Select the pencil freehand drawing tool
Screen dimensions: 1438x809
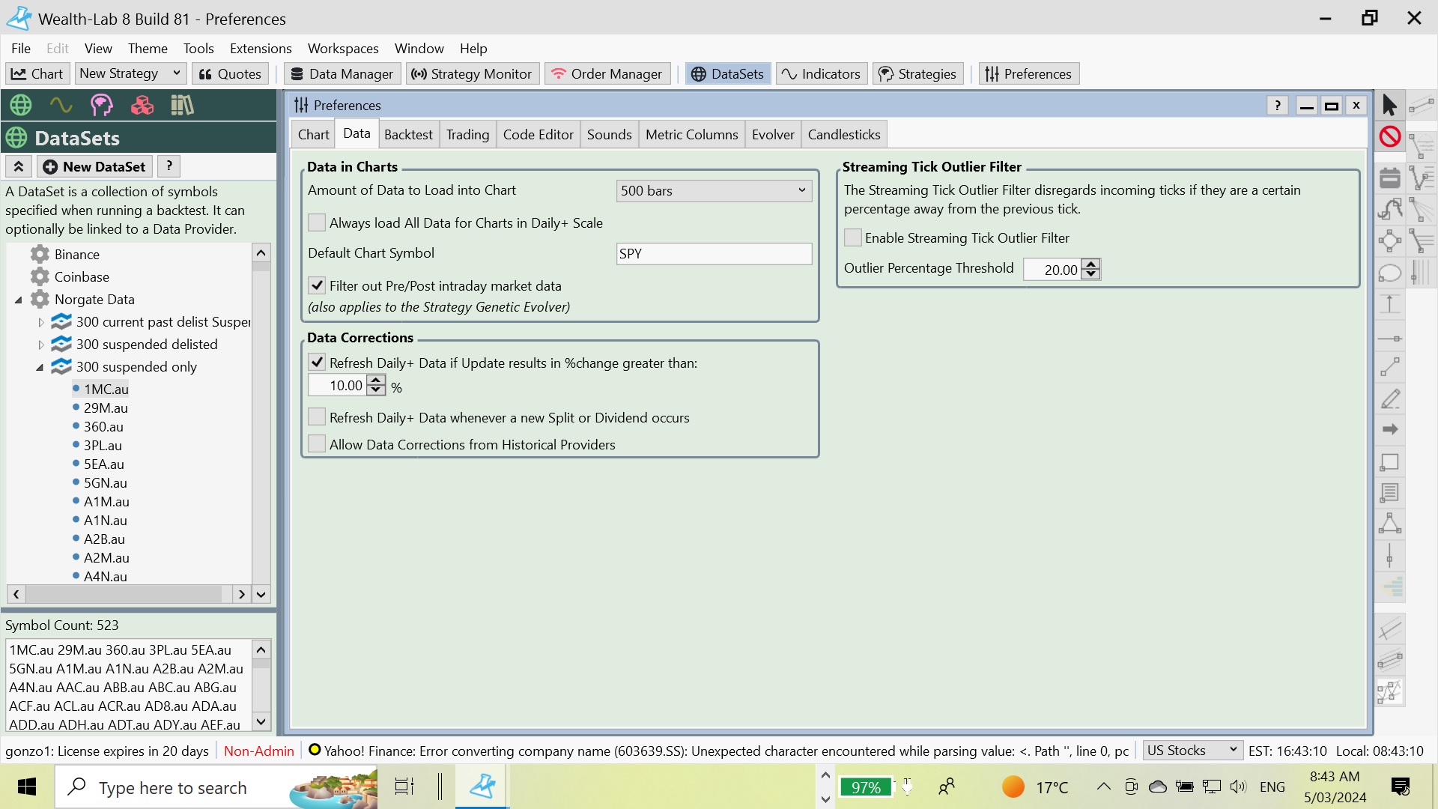point(1389,399)
